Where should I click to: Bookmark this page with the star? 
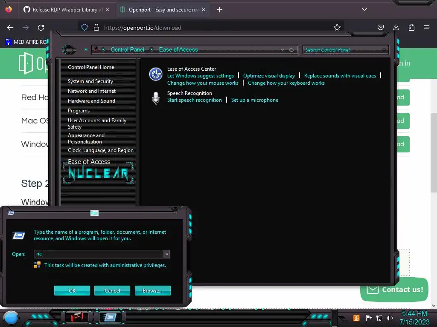pyautogui.click(x=337, y=28)
